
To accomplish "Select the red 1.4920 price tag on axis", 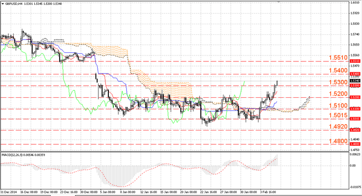I will (355, 130).
